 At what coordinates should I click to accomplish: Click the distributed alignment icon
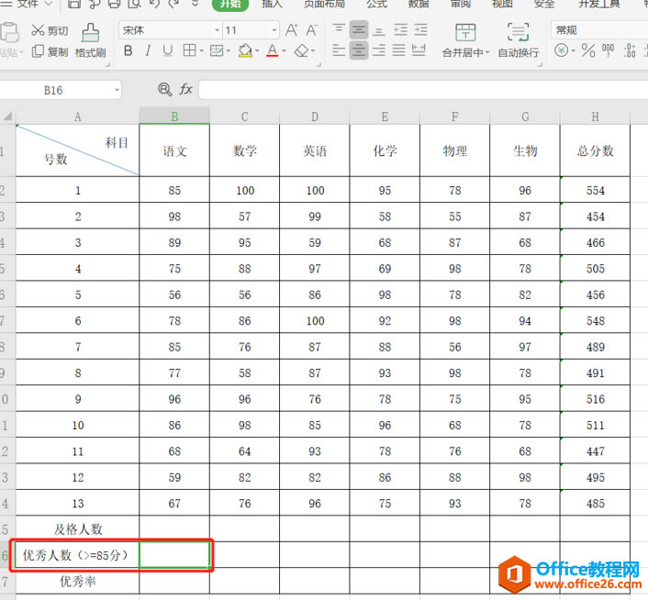pos(419,50)
